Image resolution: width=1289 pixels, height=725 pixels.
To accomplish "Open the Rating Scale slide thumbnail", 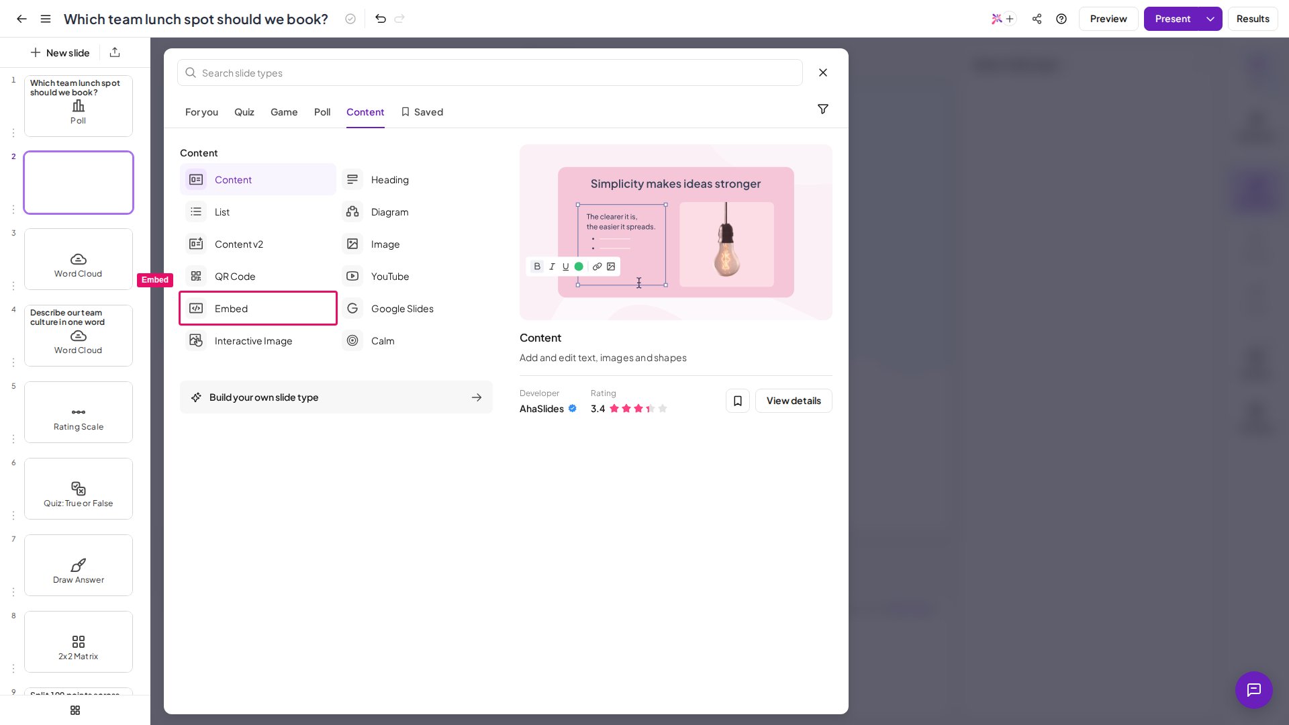I will click(x=79, y=412).
